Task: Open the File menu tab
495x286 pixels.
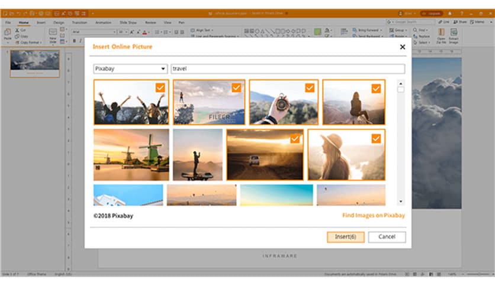Action: point(8,22)
